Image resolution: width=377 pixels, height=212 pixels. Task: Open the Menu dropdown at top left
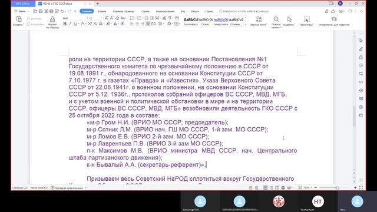(22, 11)
